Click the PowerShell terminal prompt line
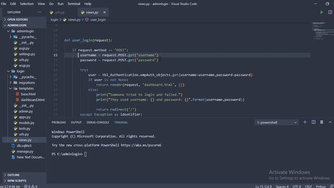334x188 pixels. click(69, 154)
